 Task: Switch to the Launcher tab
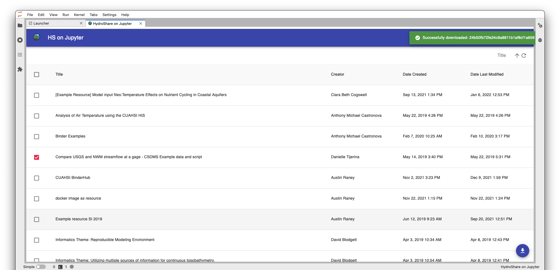coord(56,23)
